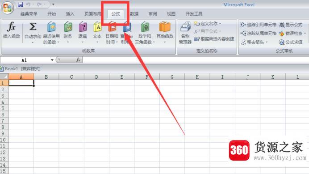Click 错误检查 button

click(x=291, y=34)
